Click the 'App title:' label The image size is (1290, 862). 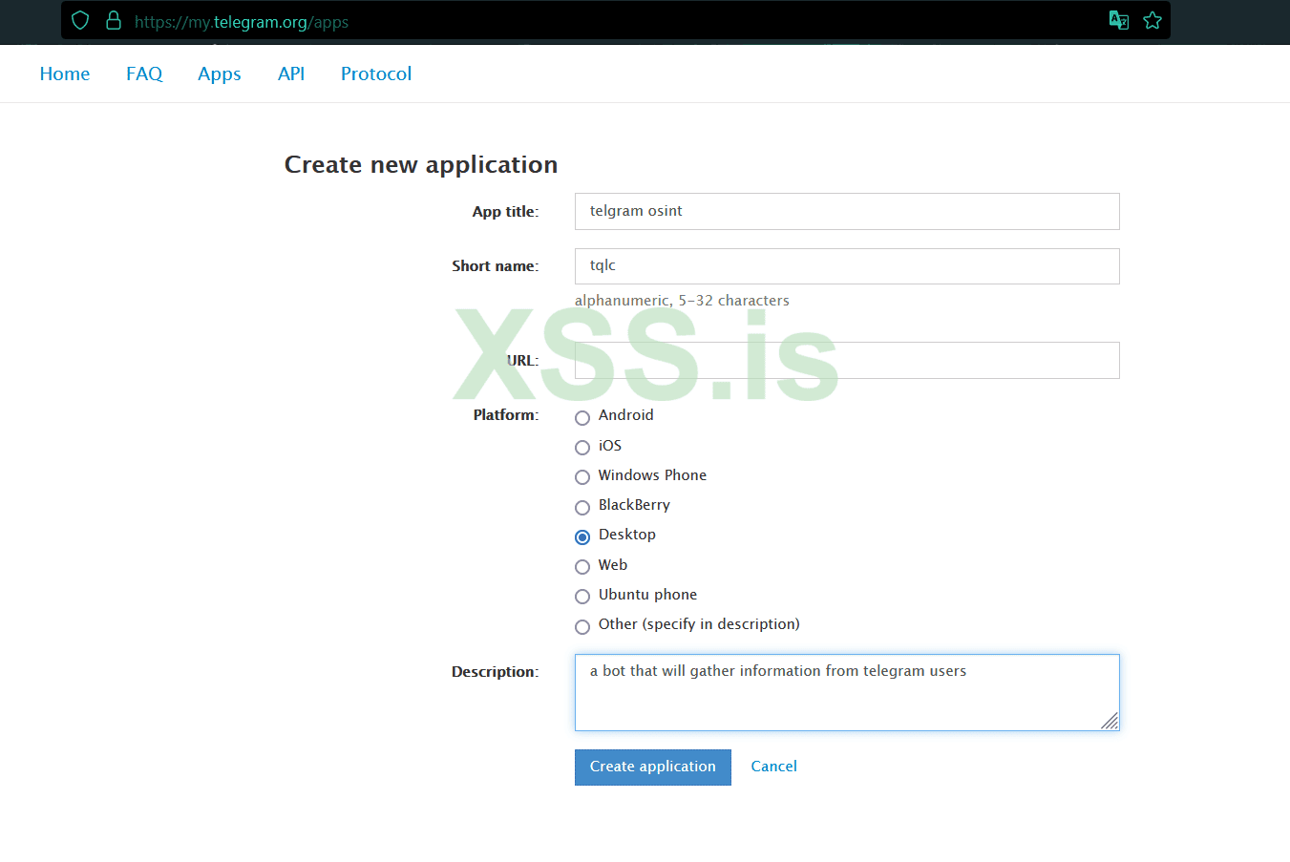pyautogui.click(x=505, y=212)
